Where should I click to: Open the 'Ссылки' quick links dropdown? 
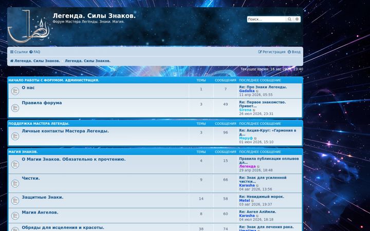pos(19,52)
